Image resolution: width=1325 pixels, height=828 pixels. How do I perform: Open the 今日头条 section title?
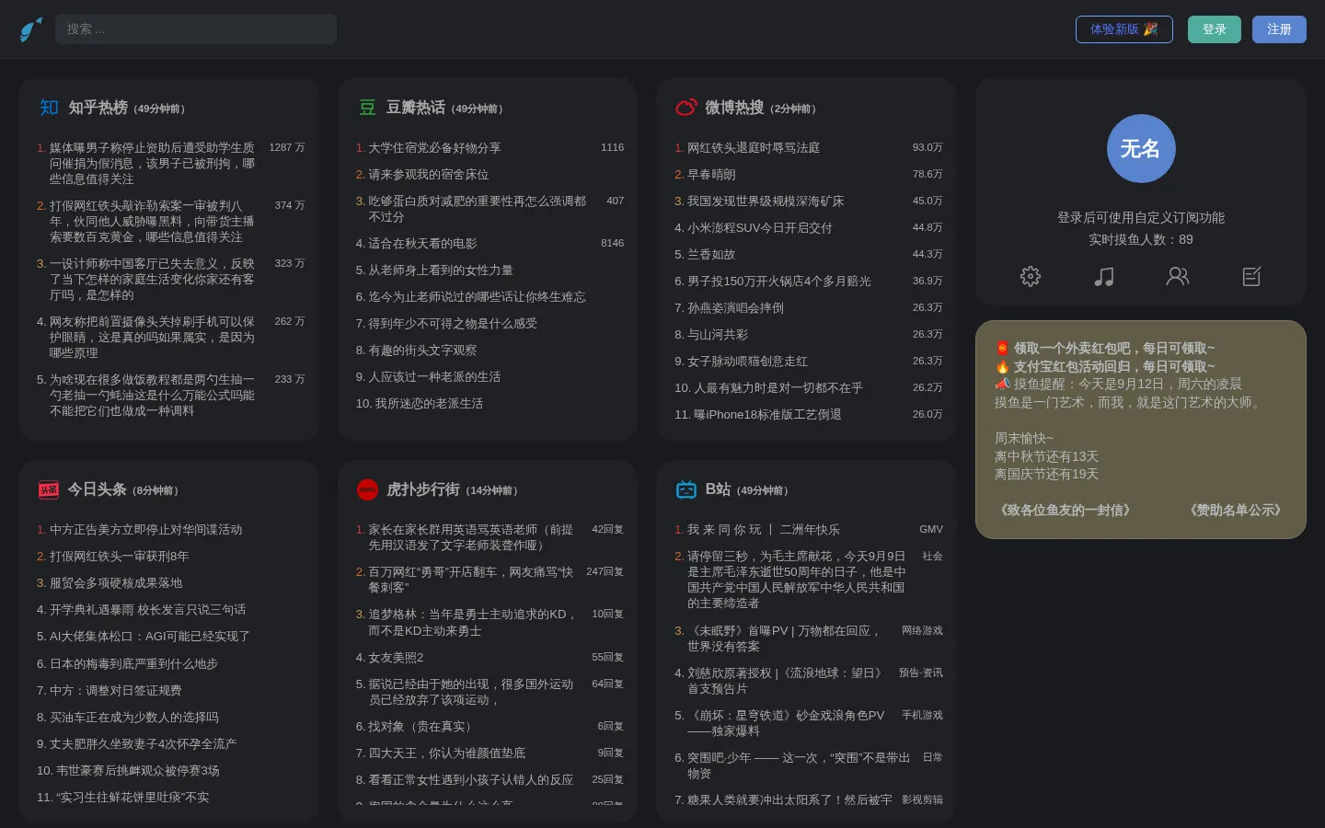97,489
